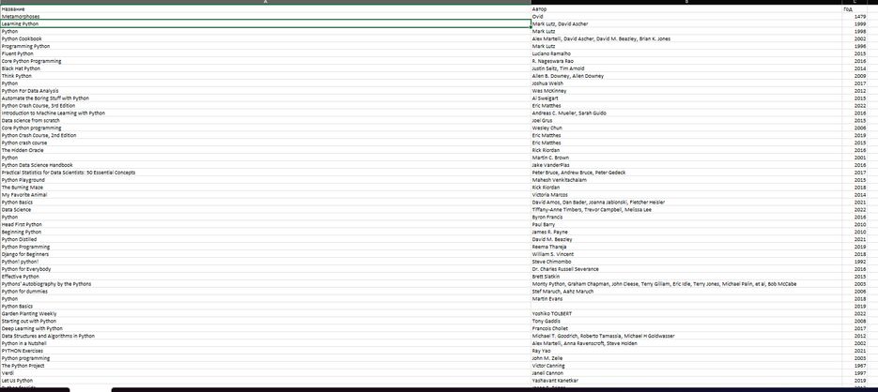Click the 'PYTHON Exercises' cell
The image size is (878, 392).
click(266, 351)
